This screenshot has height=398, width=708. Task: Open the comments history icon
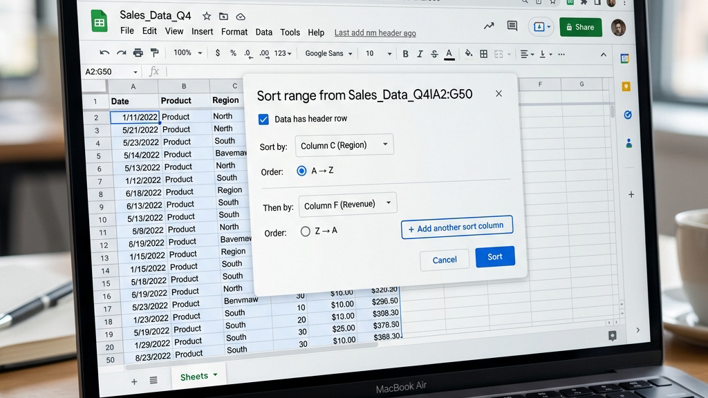512,26
